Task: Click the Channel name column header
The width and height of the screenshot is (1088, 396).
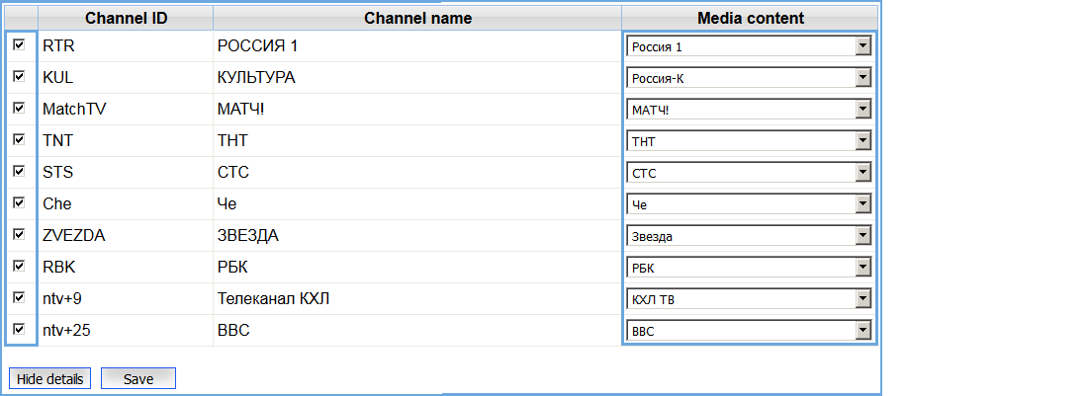Action: pyautogui.click(x=417, y=19)
